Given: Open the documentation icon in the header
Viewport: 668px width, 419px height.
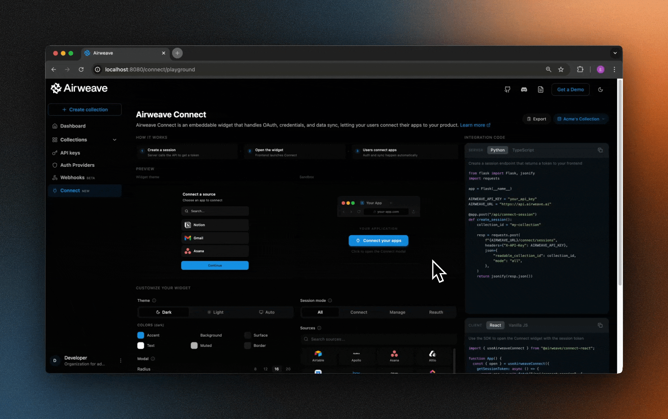Looking at the screenshot, I should coord(541,90).
